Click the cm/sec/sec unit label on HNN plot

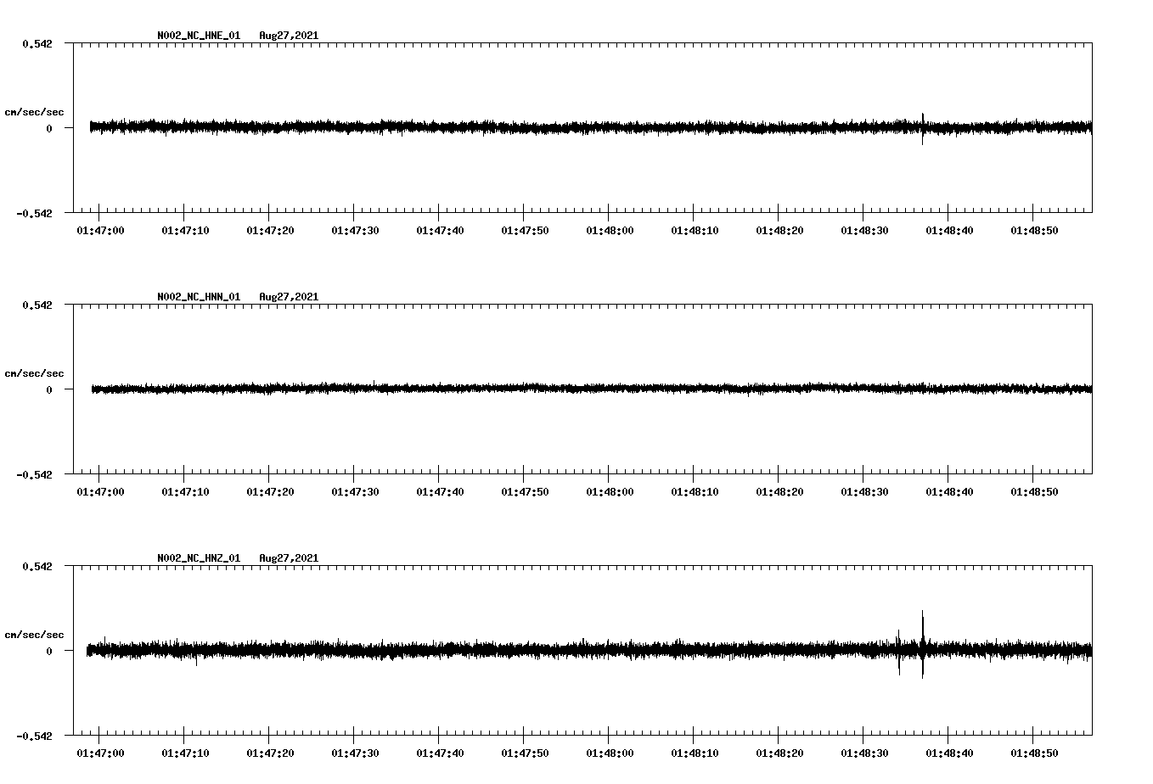34,373
